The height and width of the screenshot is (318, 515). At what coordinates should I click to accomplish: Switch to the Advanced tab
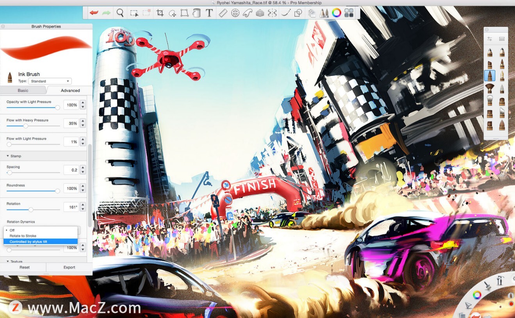pos(70,91)
